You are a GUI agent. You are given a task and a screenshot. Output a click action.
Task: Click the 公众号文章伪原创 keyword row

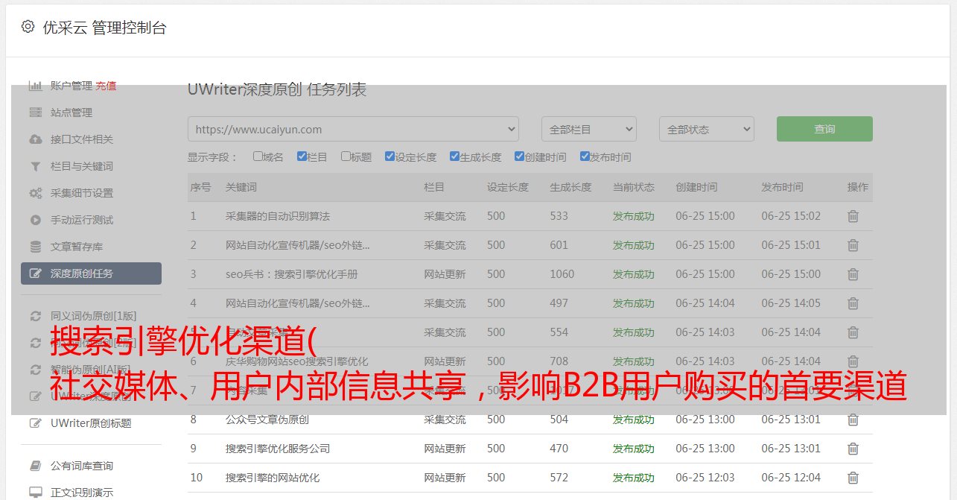click(x=267, y=420)
